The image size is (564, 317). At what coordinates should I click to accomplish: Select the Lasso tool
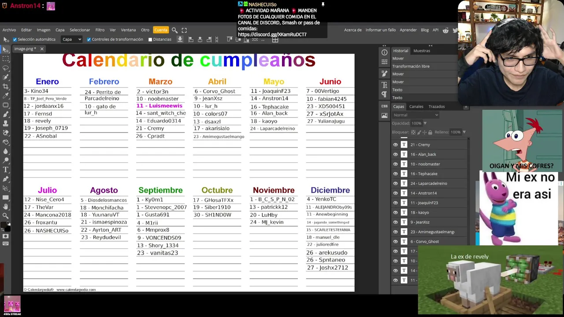coord(6,68)
